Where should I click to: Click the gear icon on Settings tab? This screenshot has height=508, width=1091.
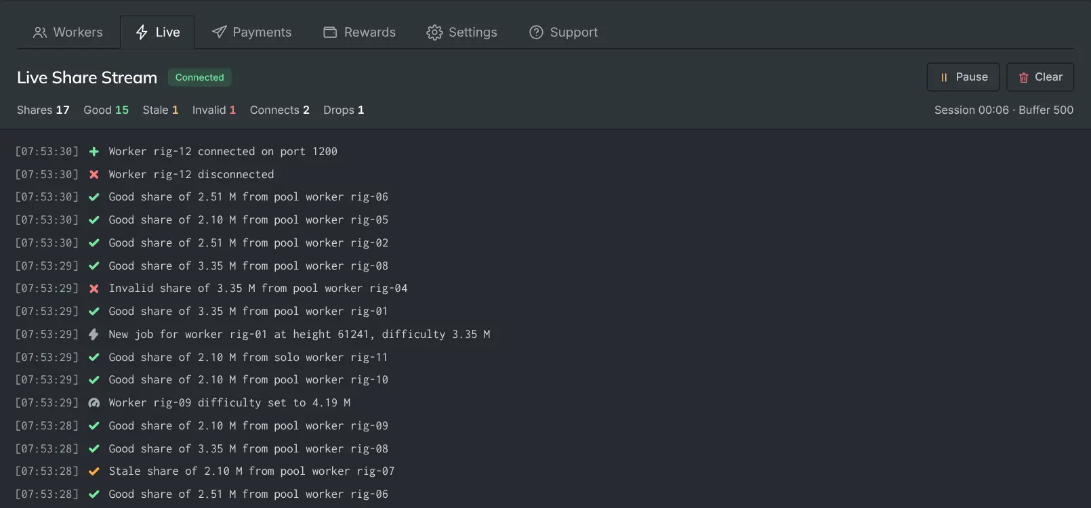pos(434,33)
